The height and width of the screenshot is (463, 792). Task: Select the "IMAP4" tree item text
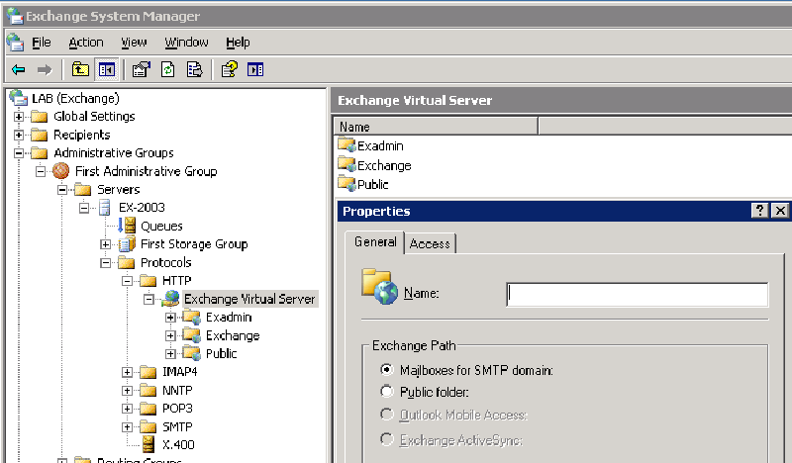coord(180,372)
